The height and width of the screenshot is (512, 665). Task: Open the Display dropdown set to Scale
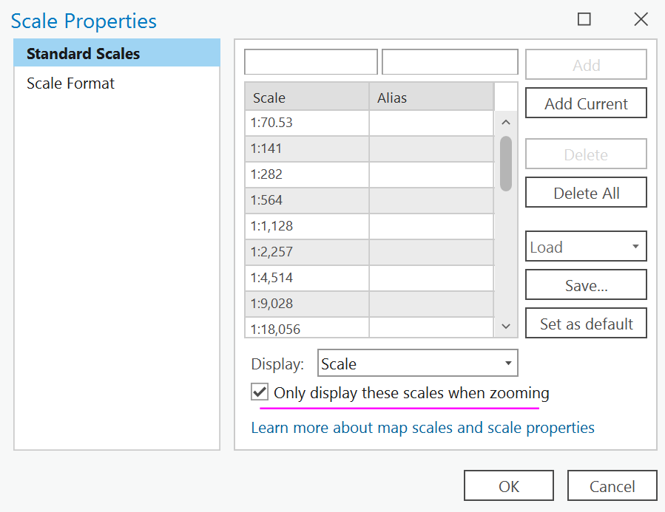(x=417, y=363)
